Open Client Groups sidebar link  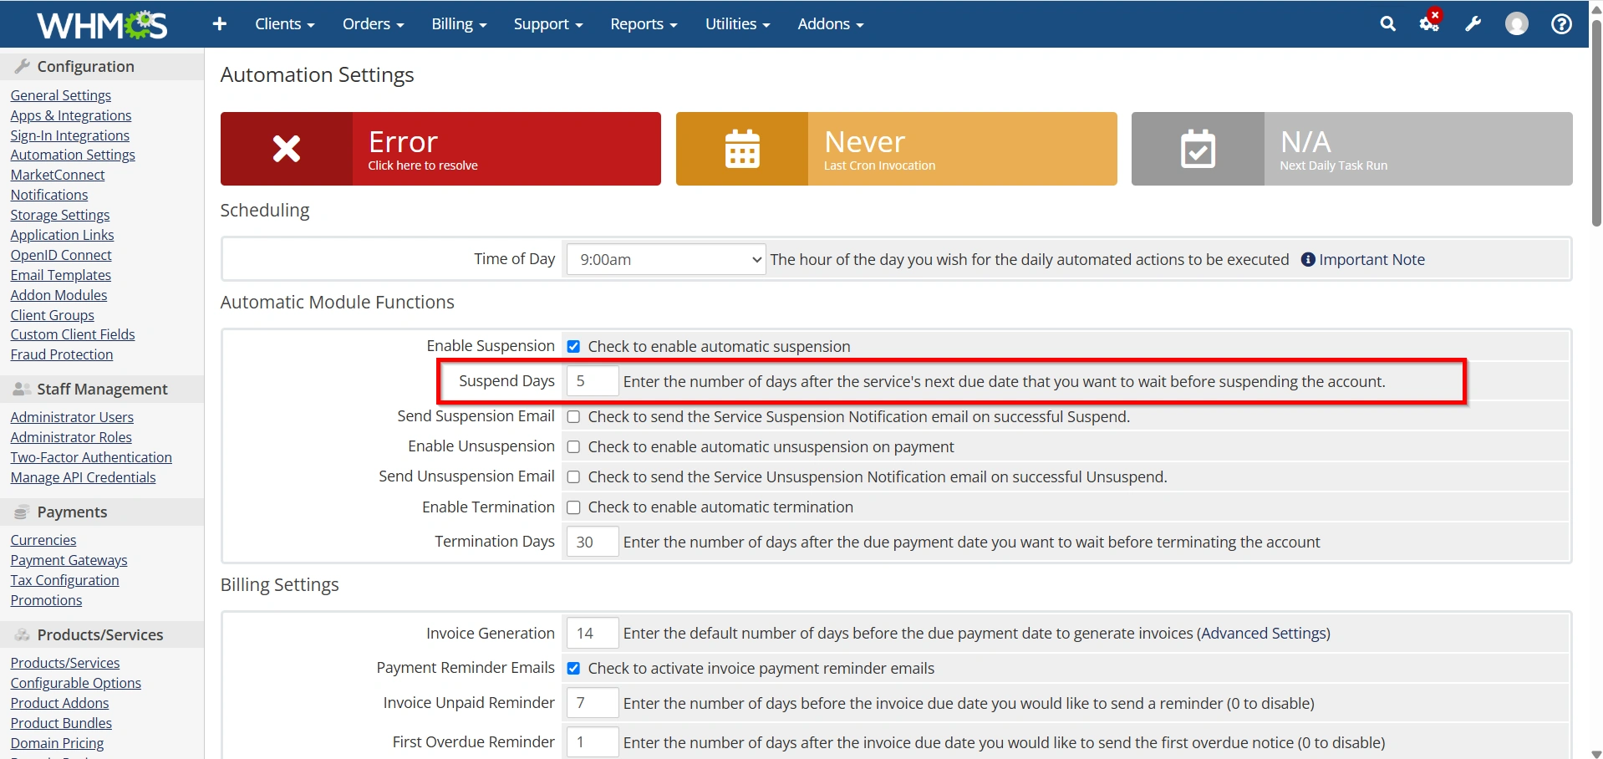click(53, 315)
